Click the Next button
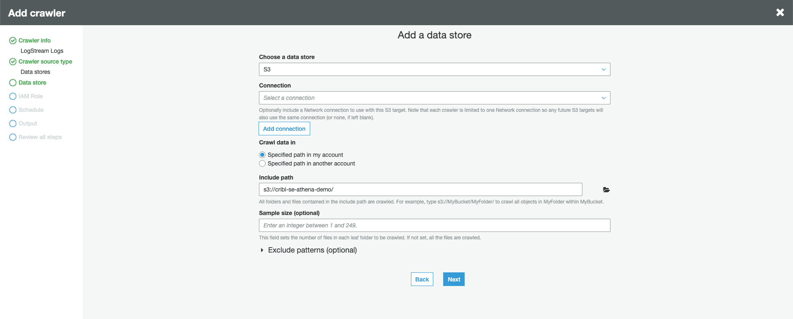Screen dimensions: 793x319 pos(453,279)
